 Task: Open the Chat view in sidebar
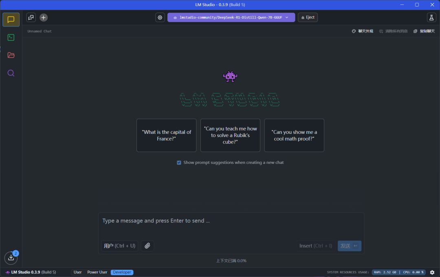(11, 20)
